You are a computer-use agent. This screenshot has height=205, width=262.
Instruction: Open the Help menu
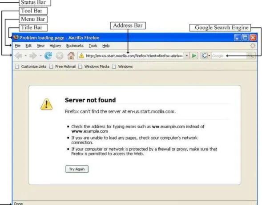106,46
